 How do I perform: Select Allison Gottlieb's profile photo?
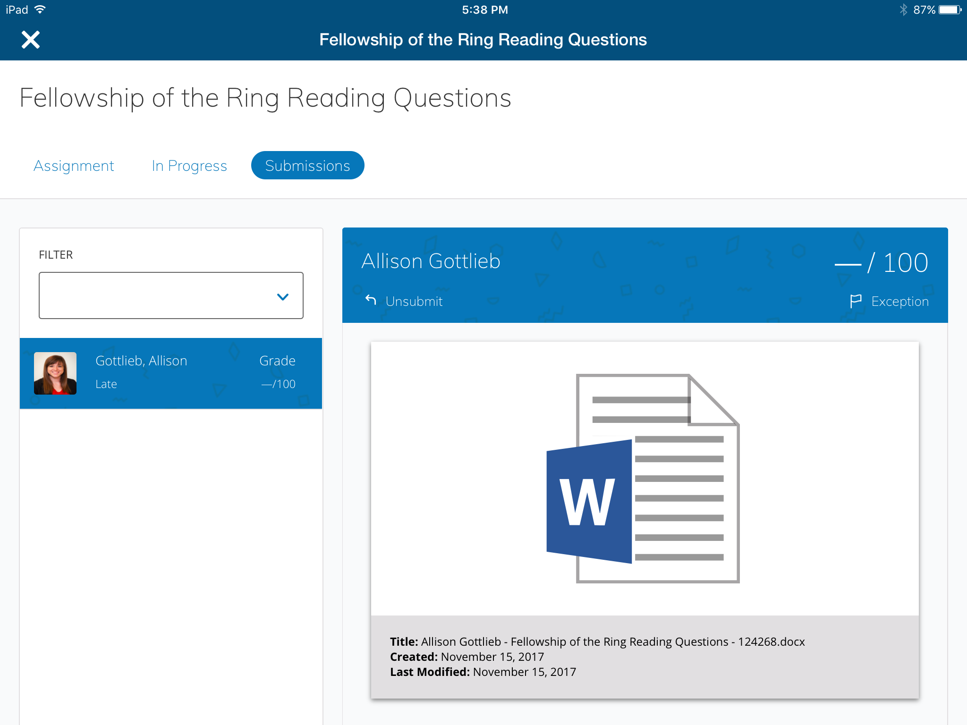55,373
